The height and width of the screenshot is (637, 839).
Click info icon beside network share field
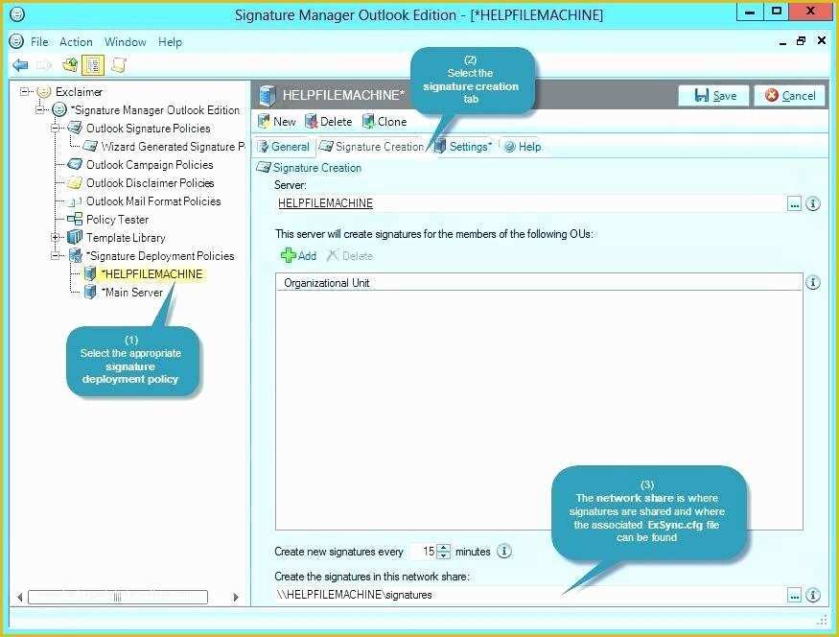point(813,595)
